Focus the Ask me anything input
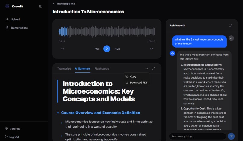The height and width of the screenshot is (141, 243). 197,136
